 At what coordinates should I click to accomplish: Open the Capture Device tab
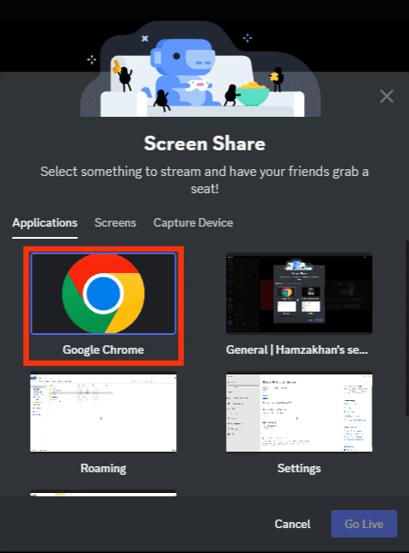point(193,223)
